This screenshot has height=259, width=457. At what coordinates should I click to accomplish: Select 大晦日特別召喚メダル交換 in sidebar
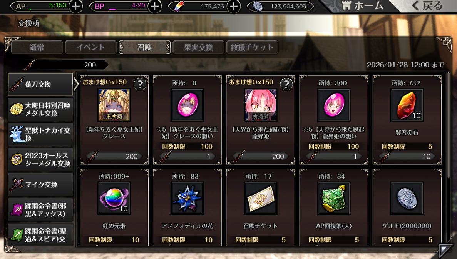(x=40, y=109)
